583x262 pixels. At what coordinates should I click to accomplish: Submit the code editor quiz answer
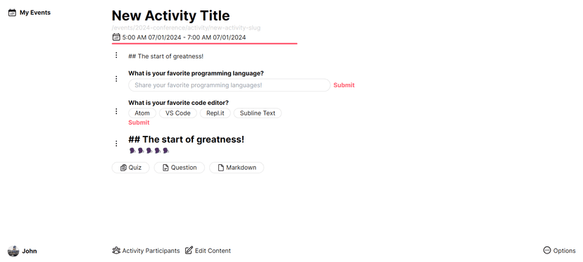pyautogui.click(x=139, y=123)
